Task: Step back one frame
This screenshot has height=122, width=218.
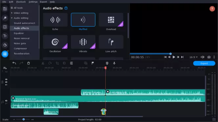Action: point(169,57)
